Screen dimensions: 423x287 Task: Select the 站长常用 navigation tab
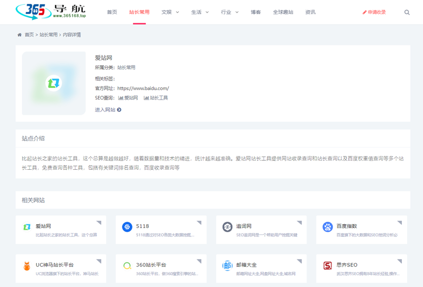139,12
